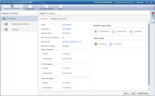
Task: Click the Edit button
Action: [x=133, y=93]
